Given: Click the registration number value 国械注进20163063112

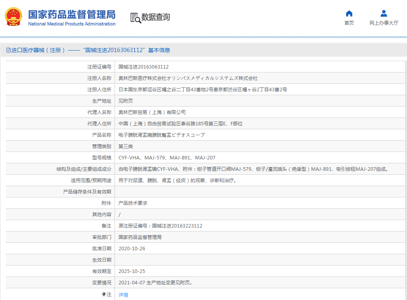Looking at the screenshot, I should point(144,67).
